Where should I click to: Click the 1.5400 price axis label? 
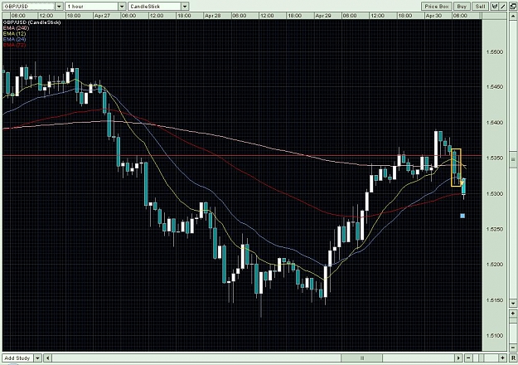(495, 123)
